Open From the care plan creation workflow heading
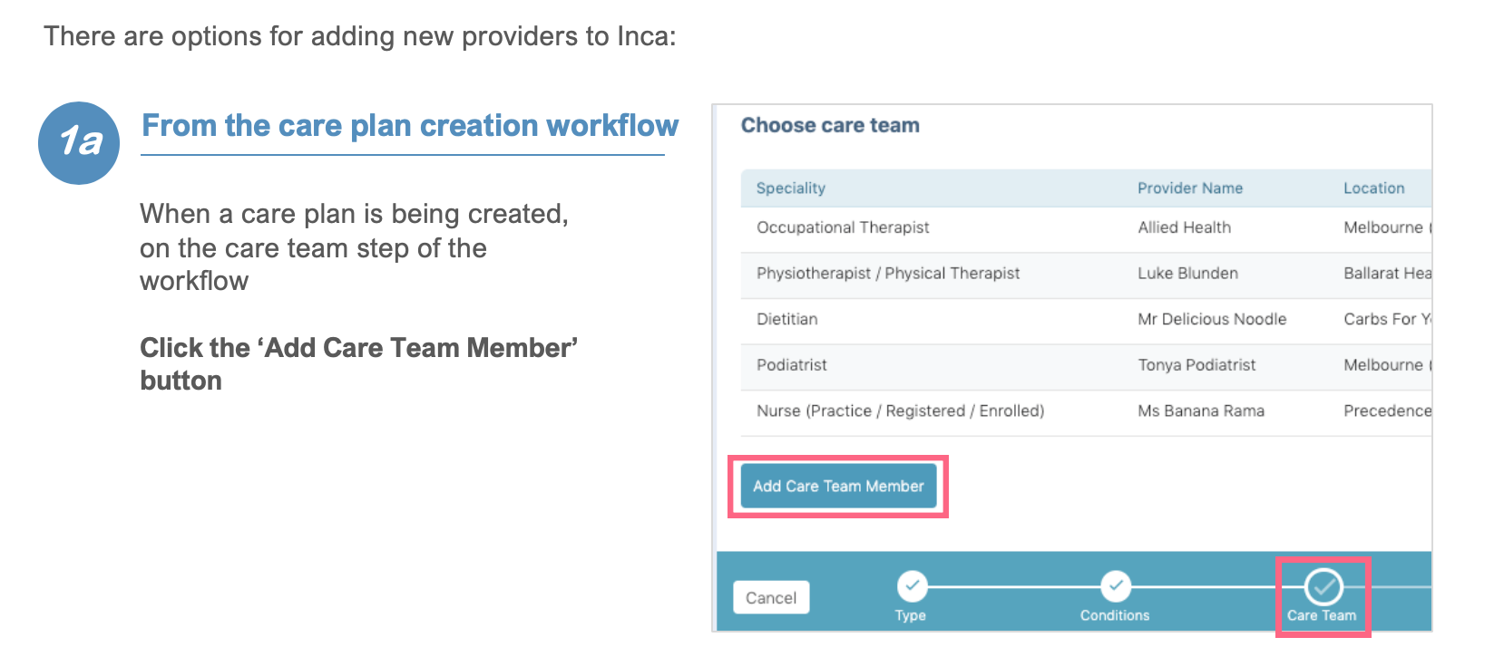The width and height of the screenshot is (1504, 647). click(x=410, y=125)
